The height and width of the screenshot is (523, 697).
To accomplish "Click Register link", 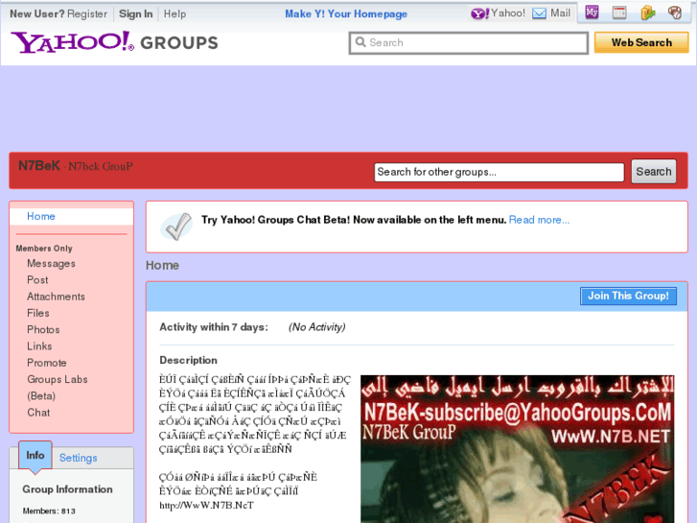I will click(x=87, y=13).
